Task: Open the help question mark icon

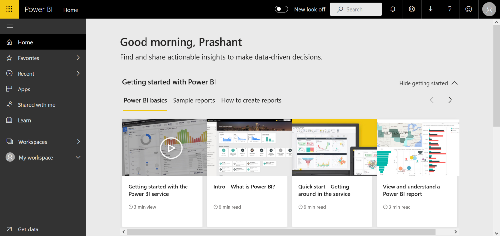Action: pyautogui.click(x=450, y=9)
